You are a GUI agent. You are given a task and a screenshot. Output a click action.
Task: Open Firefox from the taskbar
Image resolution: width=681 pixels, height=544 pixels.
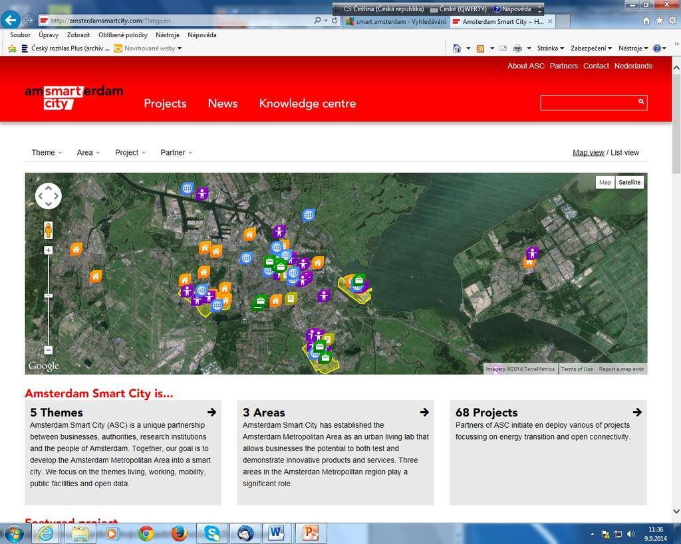tap(179, 533)
